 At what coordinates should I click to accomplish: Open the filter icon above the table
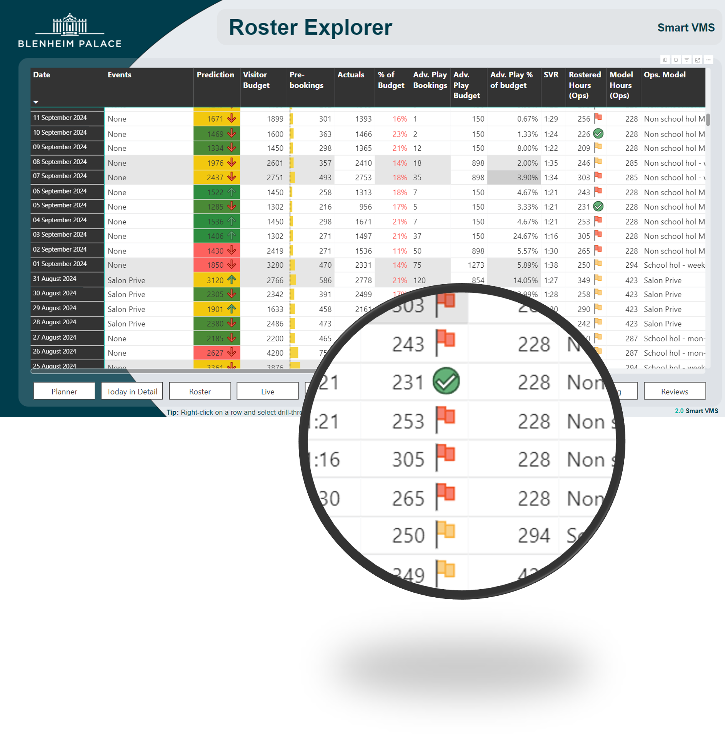pos(687,60)
